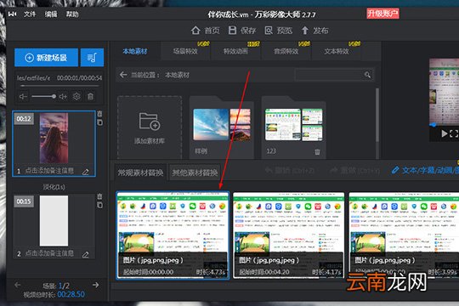Open the 文件 menu
Image resolution: width=459 pixels, height=306 pixels.
click(x=29, y=14)
